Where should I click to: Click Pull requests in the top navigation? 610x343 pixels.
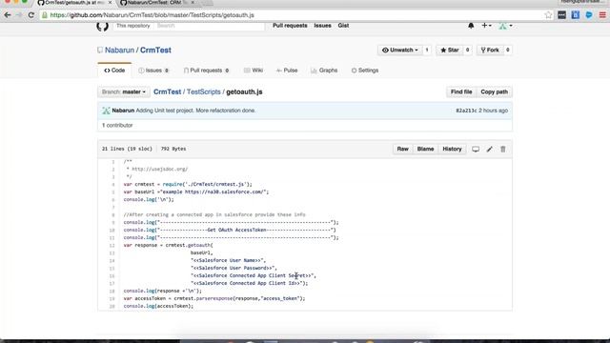click(x=290, y=26)
